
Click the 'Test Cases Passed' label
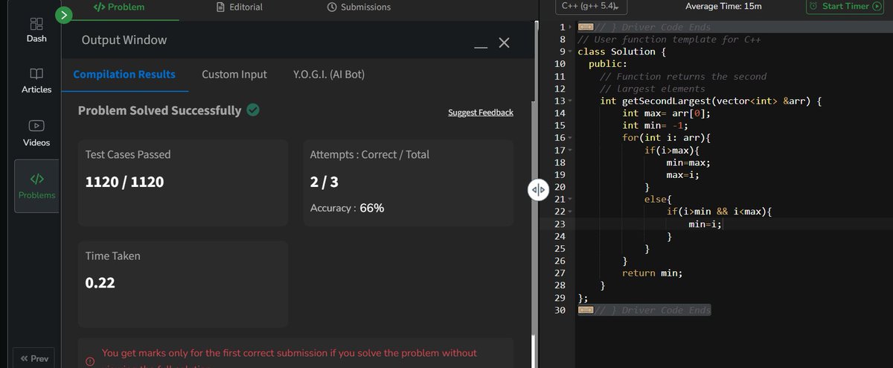tap(128, 155)
